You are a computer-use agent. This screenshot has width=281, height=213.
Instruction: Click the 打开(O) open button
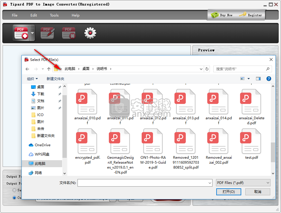tap(228, 192)
